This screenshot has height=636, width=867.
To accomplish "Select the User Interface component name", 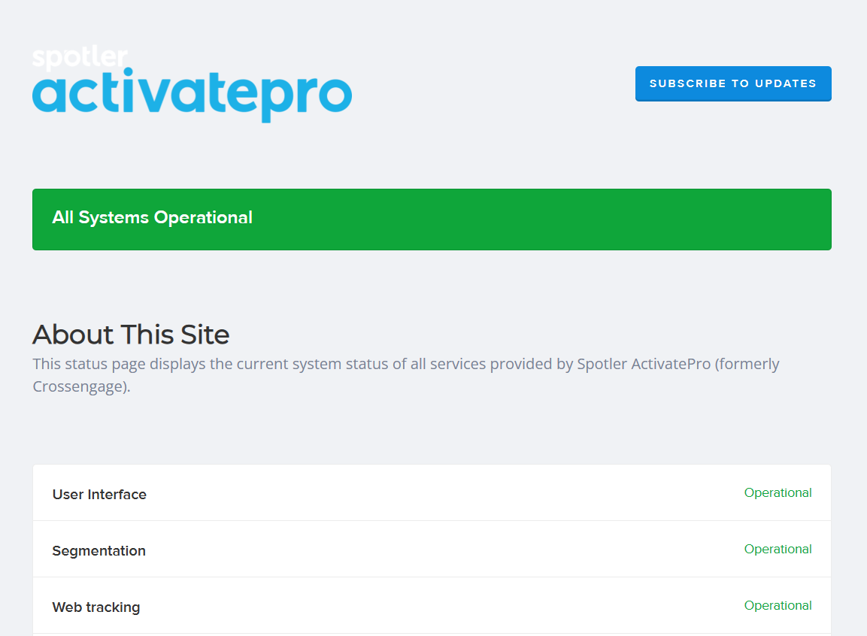I will (x=99, y=494).
